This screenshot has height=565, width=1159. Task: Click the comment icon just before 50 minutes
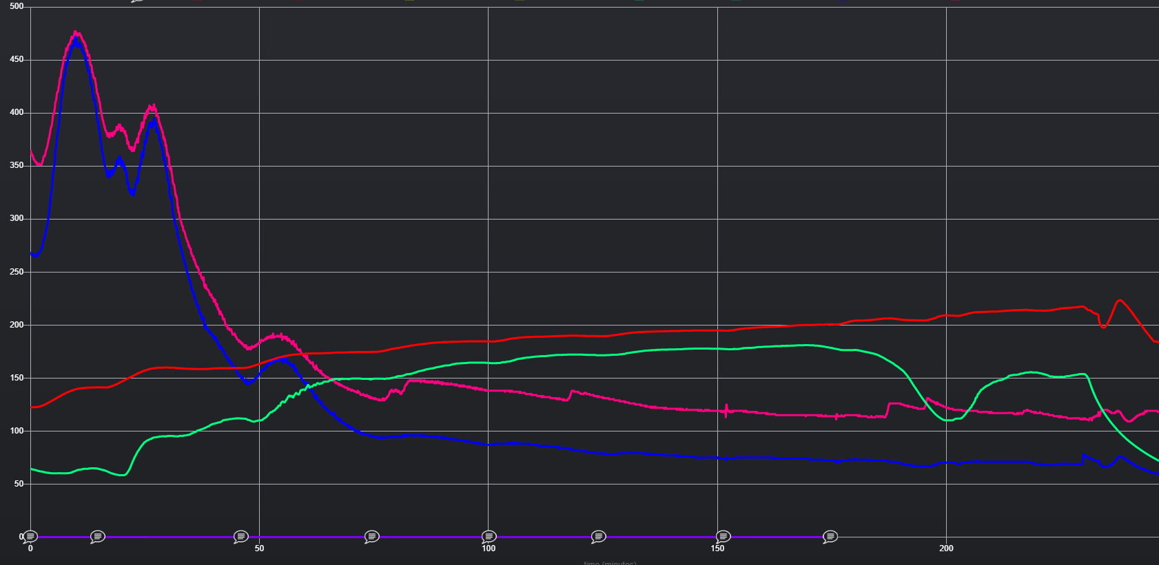240,536
